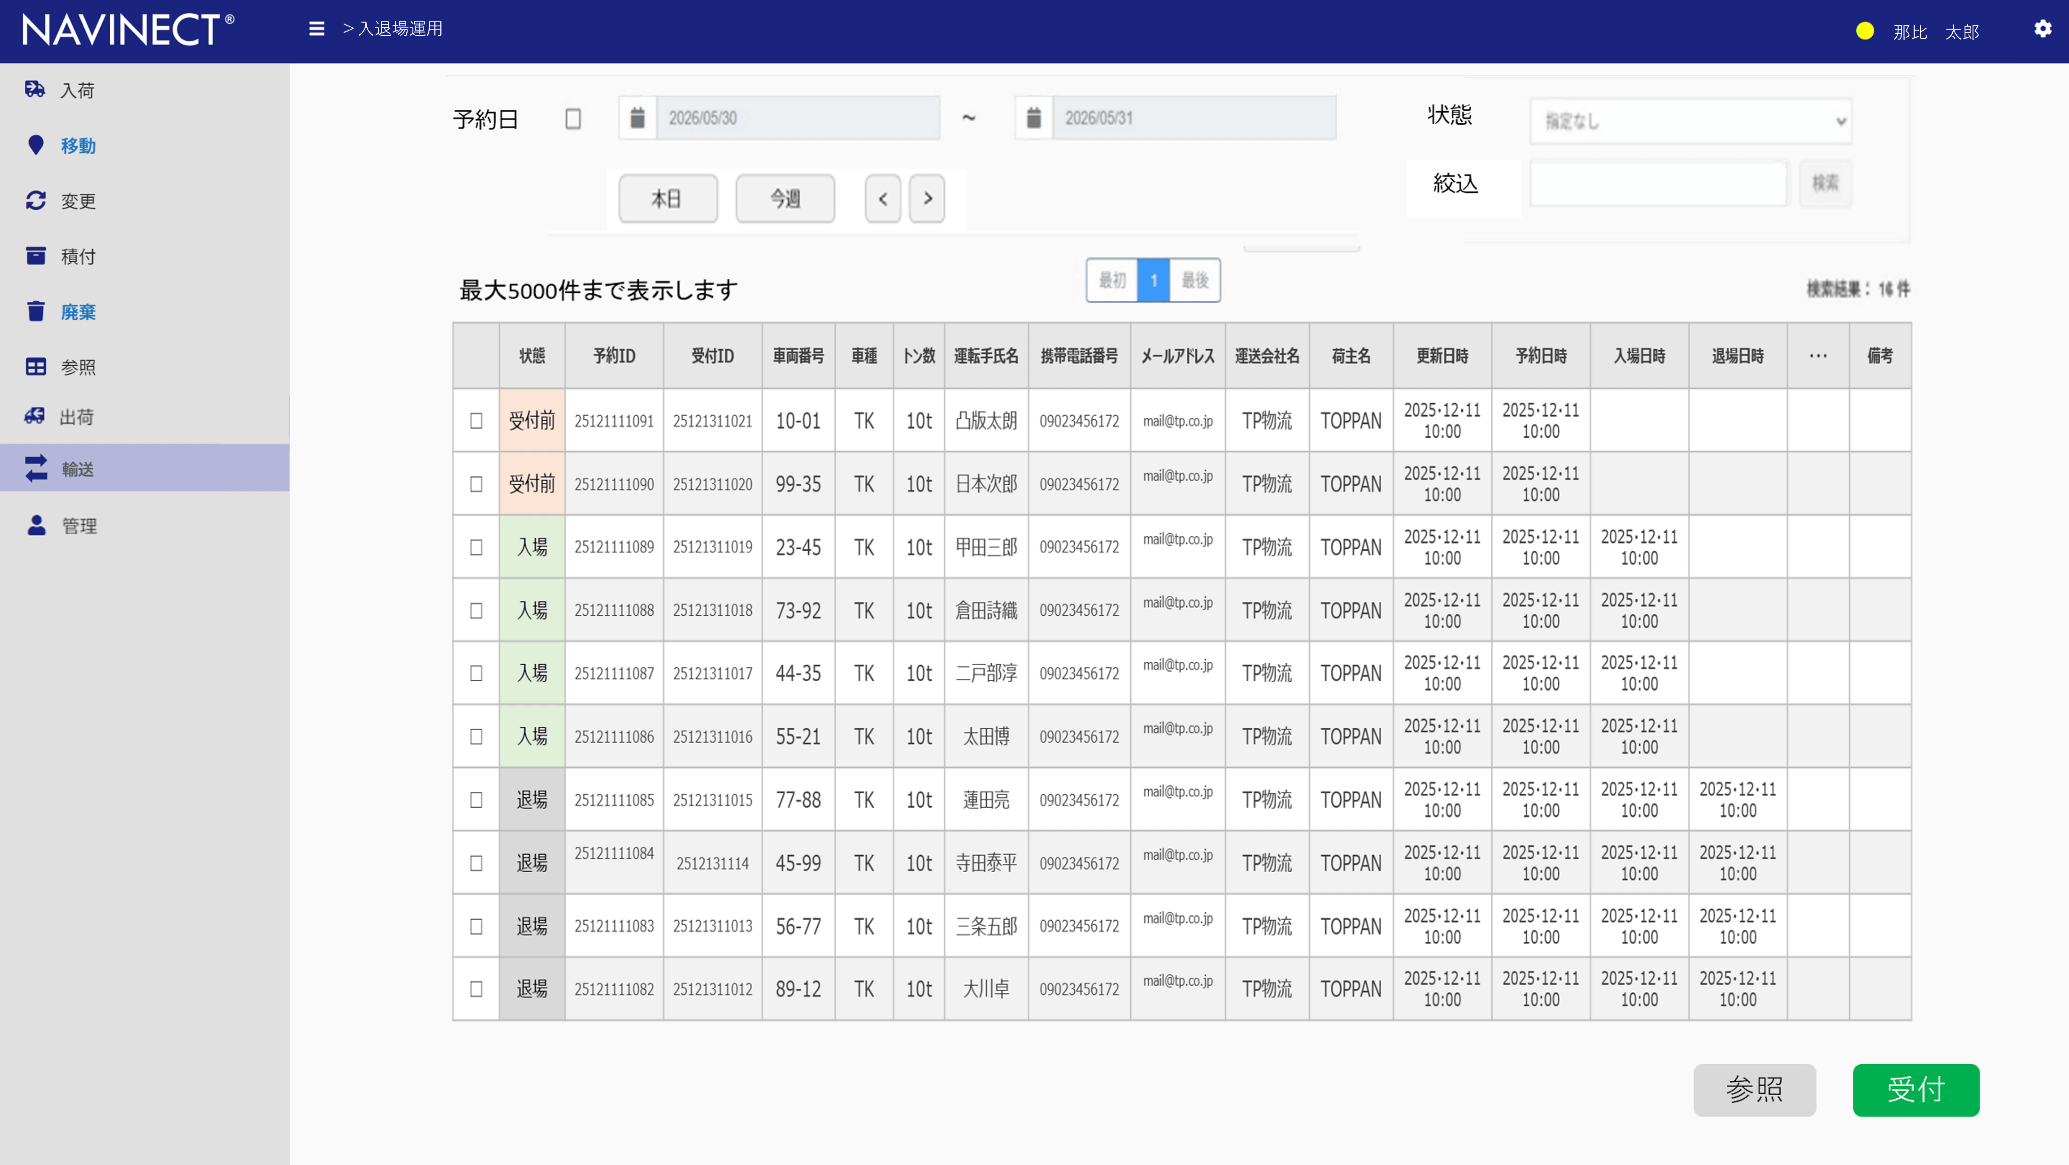2069x1165 pixels.
Task: Click the 参照 table grid icon
Action: coord(35,366)
